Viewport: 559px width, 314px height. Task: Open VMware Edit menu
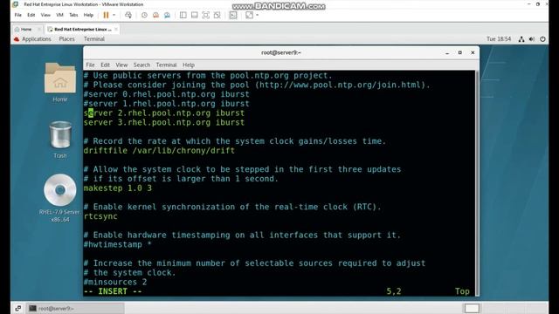(31, 15)
